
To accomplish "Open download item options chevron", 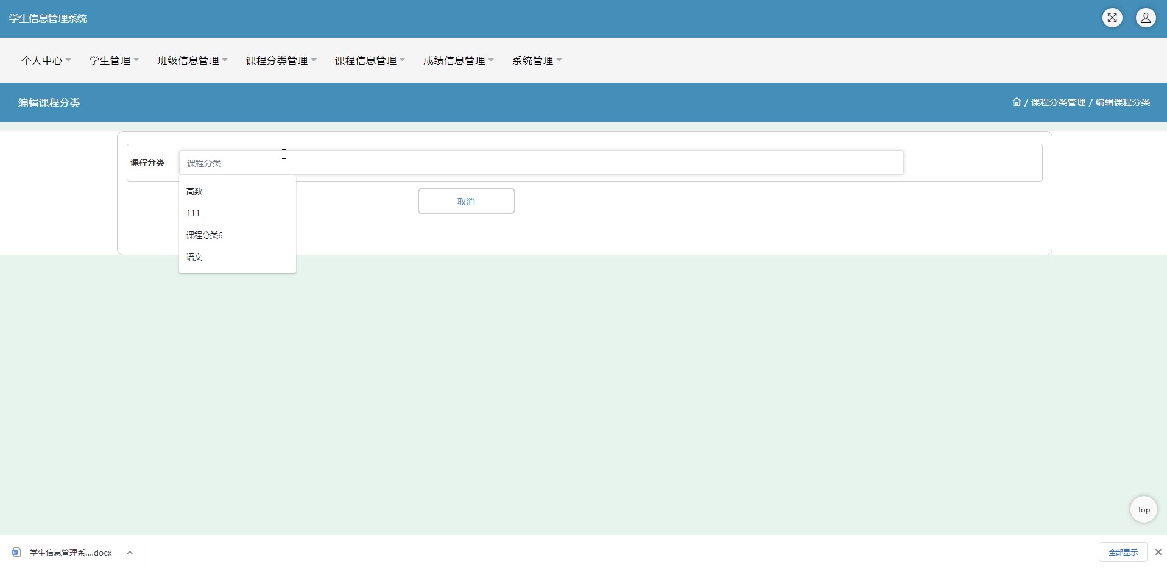I will 130,553.
